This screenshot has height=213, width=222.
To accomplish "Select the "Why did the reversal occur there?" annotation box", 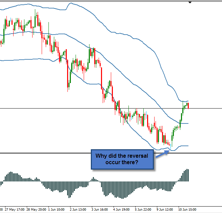I will [x=122, y=159].
